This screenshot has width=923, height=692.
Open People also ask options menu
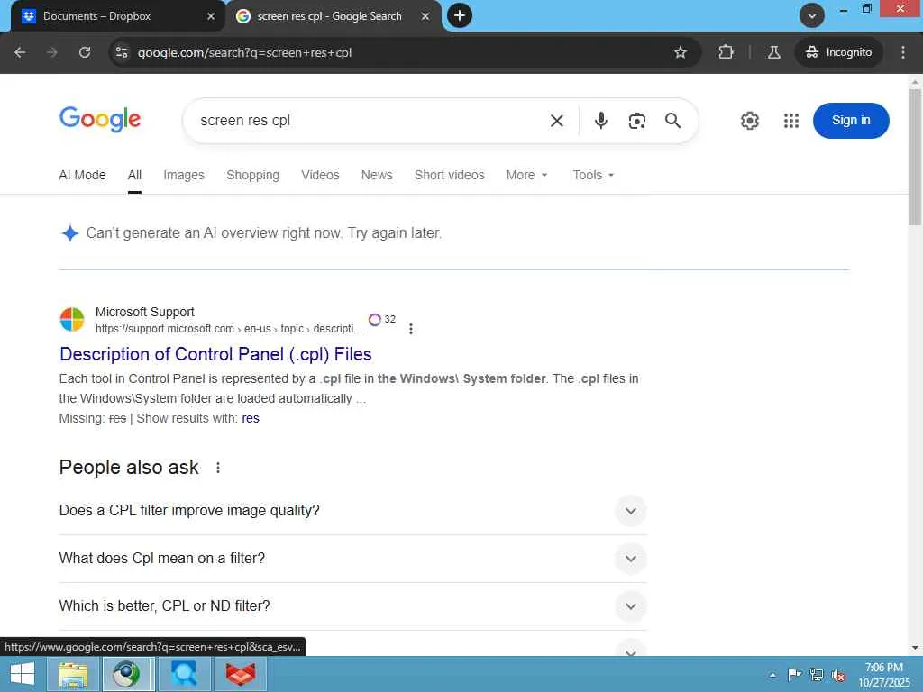click(218, 468)
